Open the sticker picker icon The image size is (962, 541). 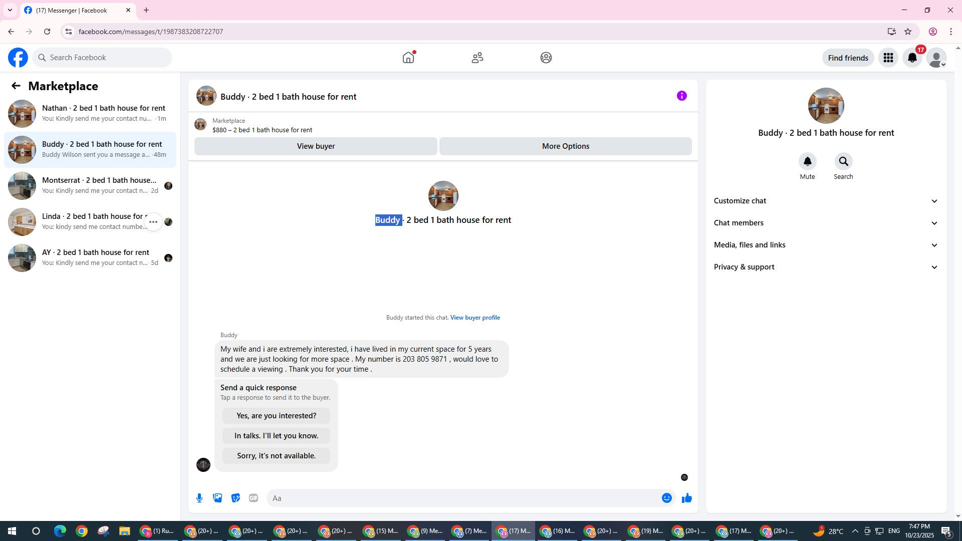(x=235, y=498)
